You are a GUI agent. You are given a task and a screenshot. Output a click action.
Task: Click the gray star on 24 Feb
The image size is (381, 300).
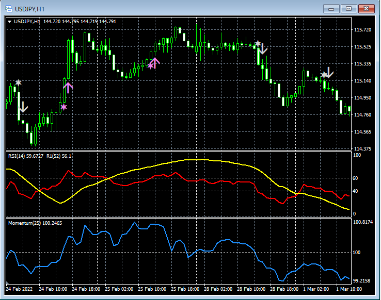[19, 82]
